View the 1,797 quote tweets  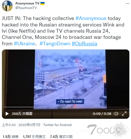(x=34, y=136)
